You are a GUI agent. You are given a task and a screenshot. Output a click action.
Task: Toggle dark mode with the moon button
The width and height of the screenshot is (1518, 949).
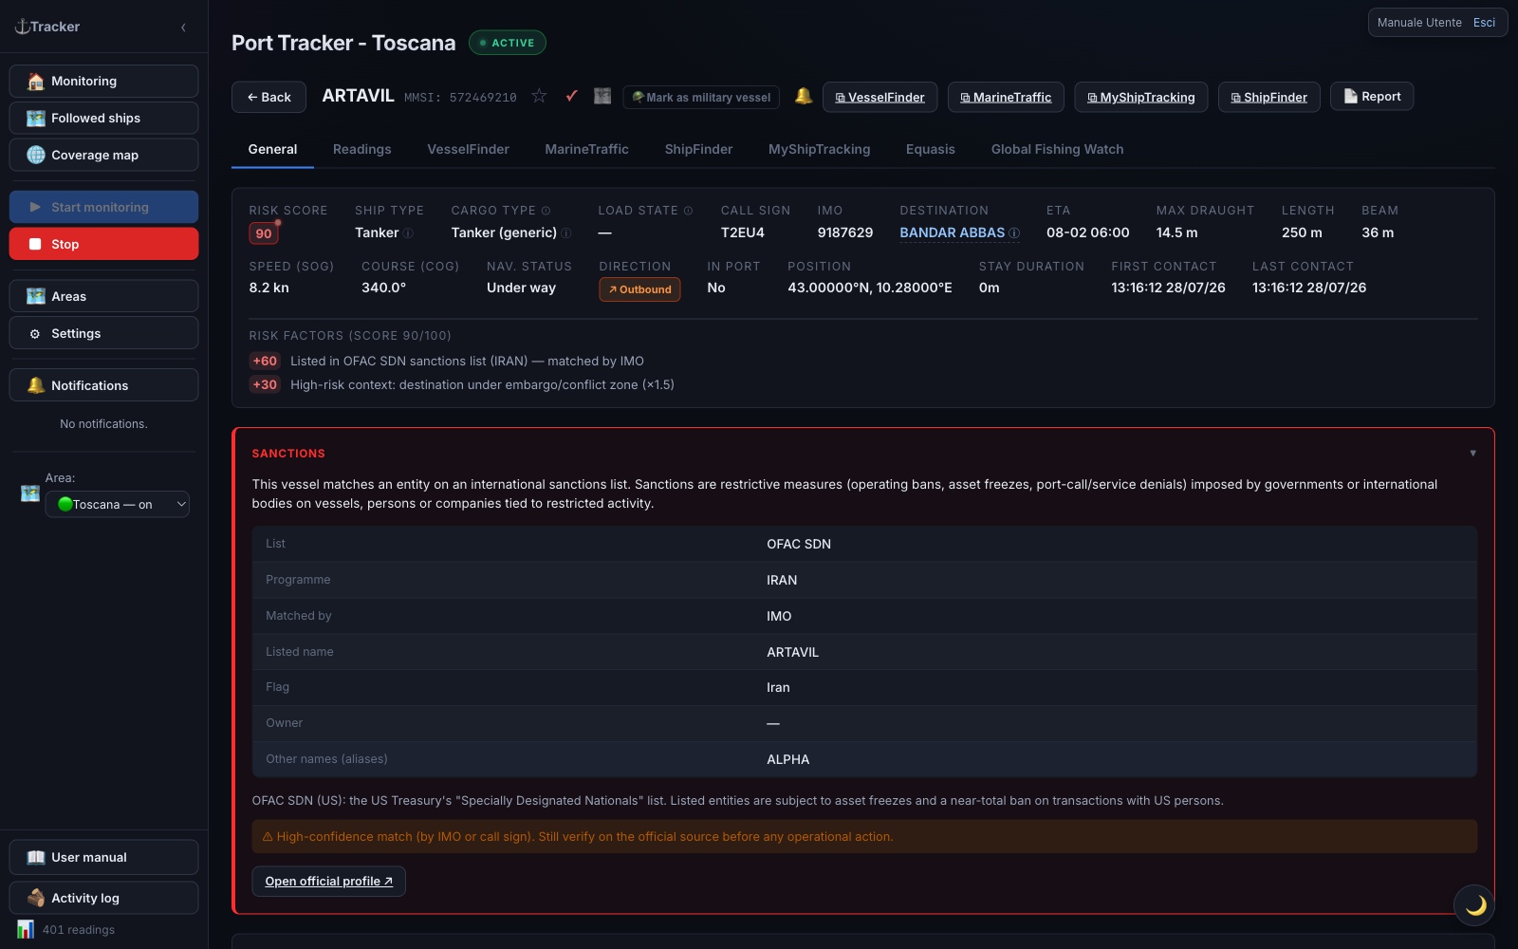[x=1474, y=905]
